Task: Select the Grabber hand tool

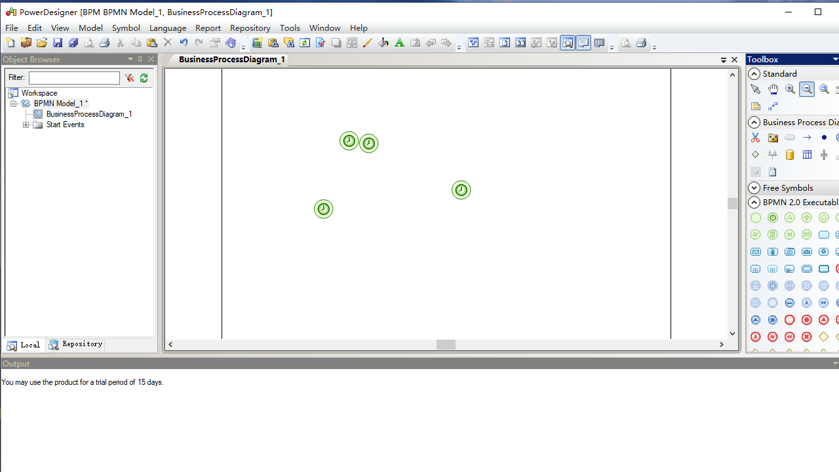Action: (773, 89)
